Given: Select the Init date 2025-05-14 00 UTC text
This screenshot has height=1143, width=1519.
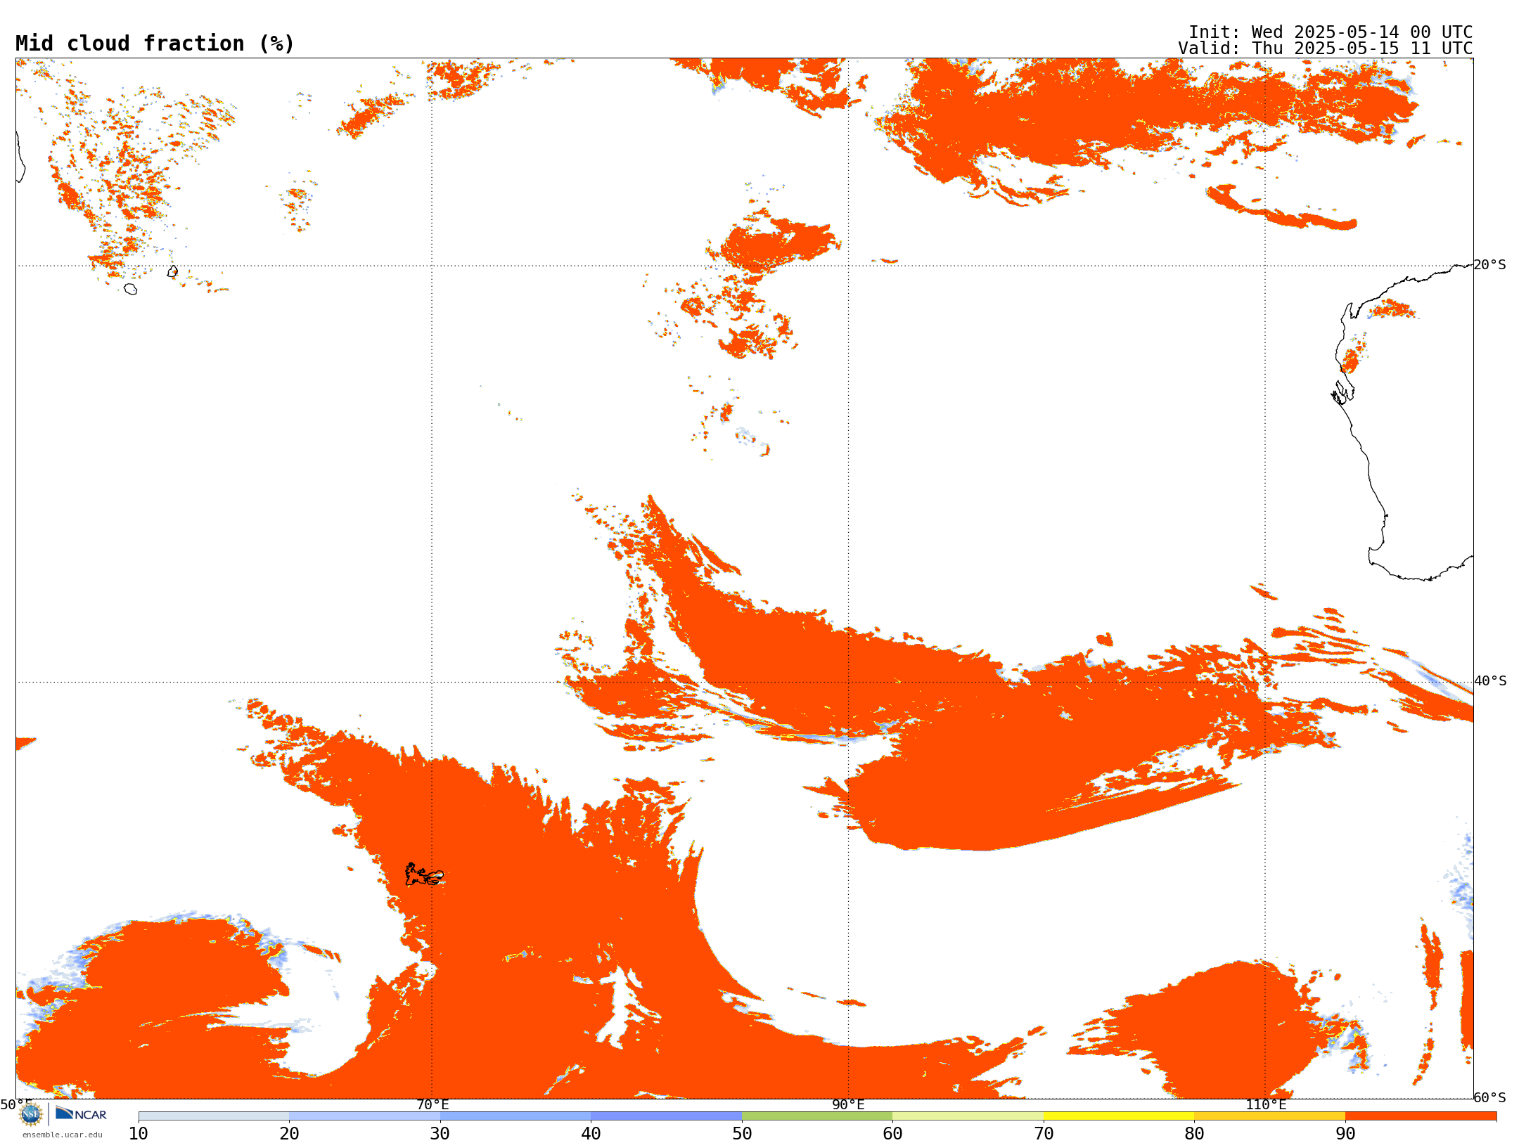Looking at the screenshot, I should tap(1330, 32).
